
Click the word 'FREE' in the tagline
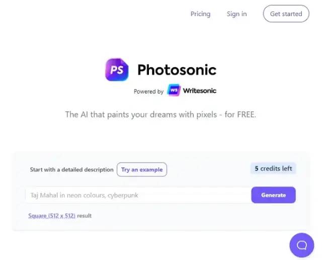[246, 114]
